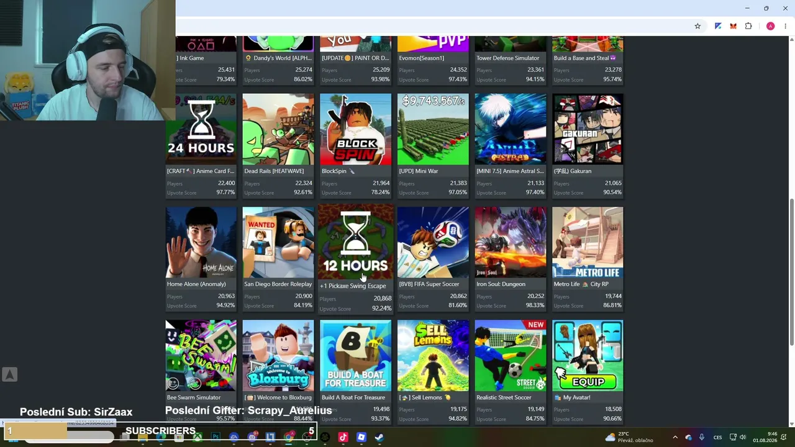Click the Ink Game title link
This screenshot has width=795, height=447.
[x=190, y=58]
